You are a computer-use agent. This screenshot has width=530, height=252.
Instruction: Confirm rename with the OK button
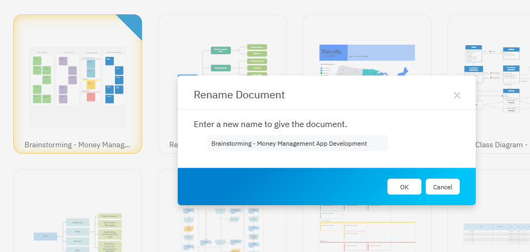404,187
